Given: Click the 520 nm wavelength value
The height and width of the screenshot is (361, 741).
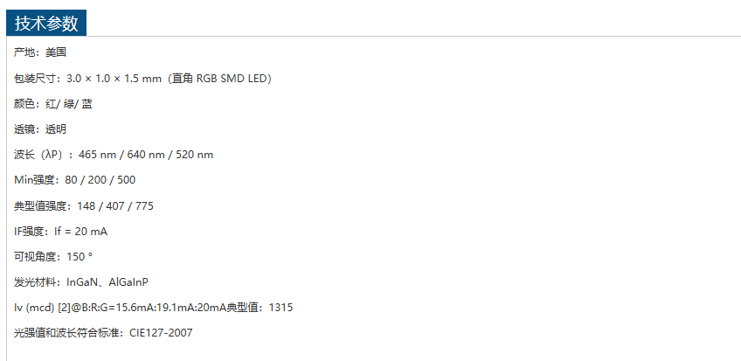Looking at the screenshot, I should pos(194,155).
